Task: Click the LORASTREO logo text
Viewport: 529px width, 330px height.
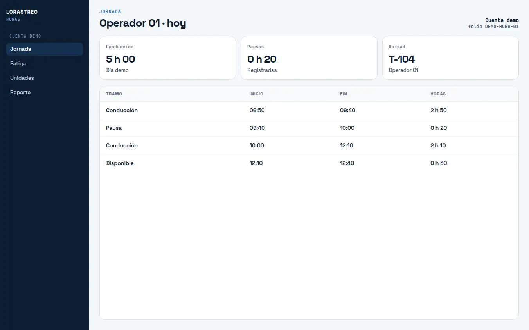Action: click(x=22, y=12)
